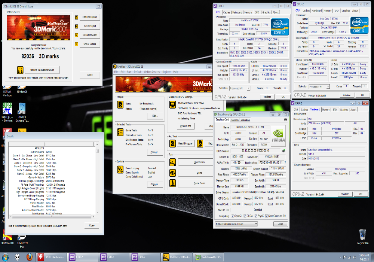Click the Details list scroll down arrow
374x262 pixels.
[x=97, y=212]
